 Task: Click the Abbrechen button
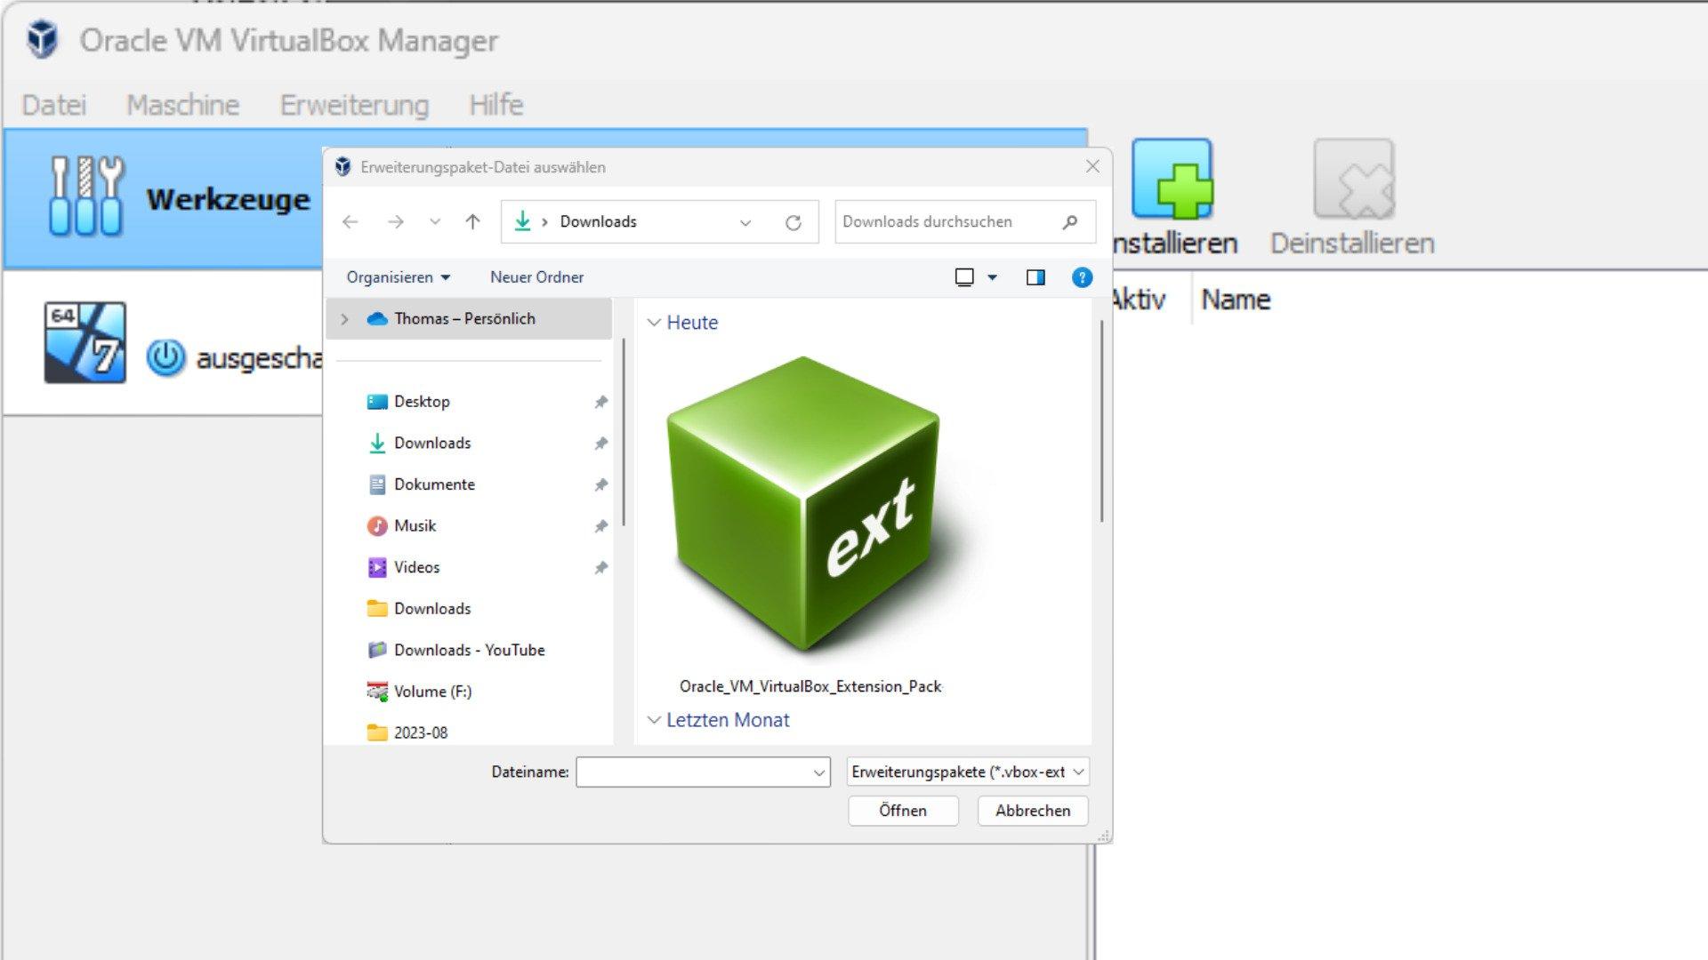pyautogui.click(x=1033, y=811)
